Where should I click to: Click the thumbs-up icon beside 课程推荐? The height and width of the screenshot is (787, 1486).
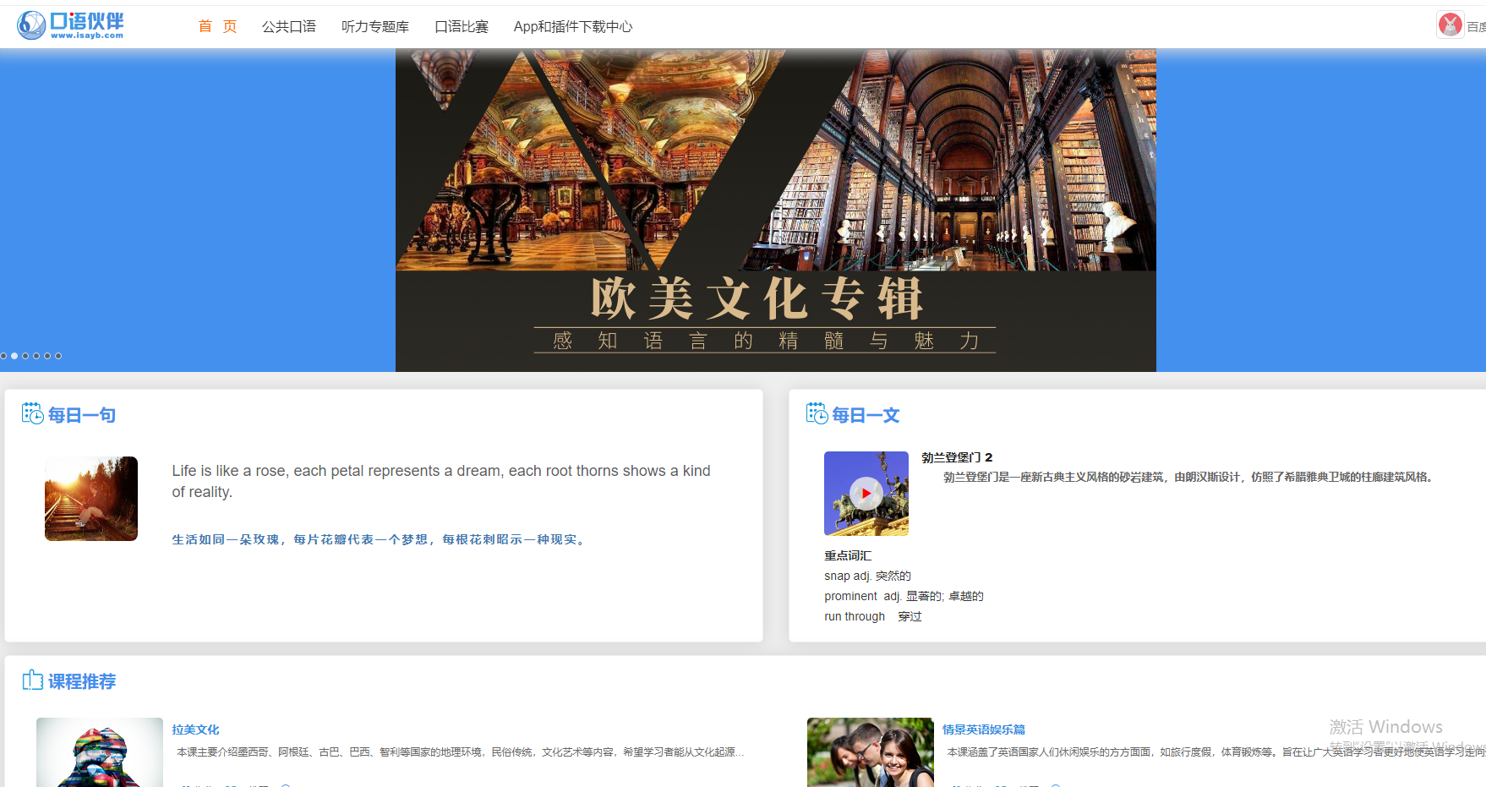[32, 680]
